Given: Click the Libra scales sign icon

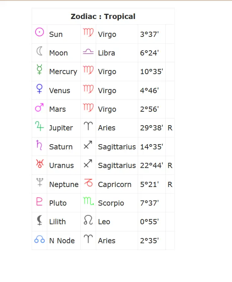Looking at the screenshot, I should [x=88, y=52].
